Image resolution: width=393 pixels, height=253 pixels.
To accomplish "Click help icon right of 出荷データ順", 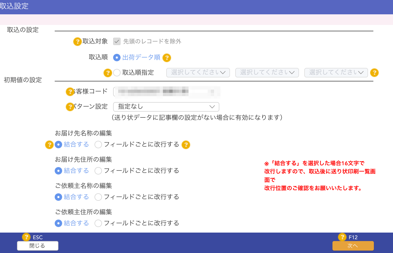I will (166, 58).
